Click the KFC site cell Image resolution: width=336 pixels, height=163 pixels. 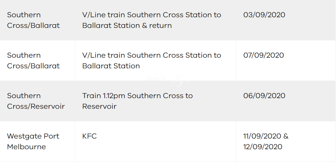(x=155, y=141)
